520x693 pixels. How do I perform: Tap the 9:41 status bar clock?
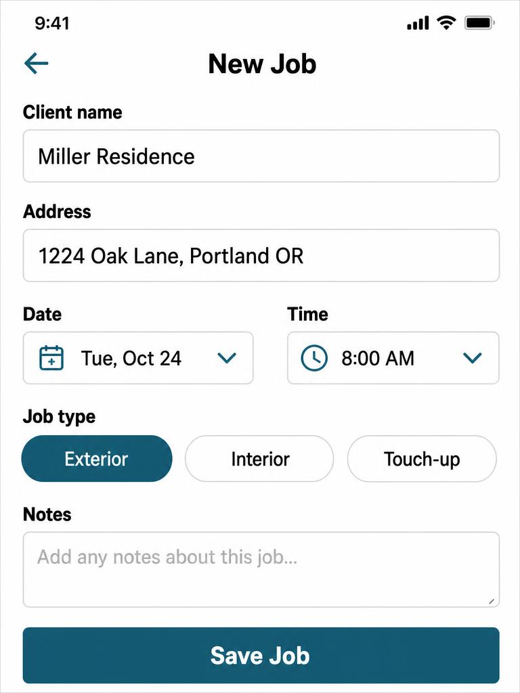pos(52,23)
